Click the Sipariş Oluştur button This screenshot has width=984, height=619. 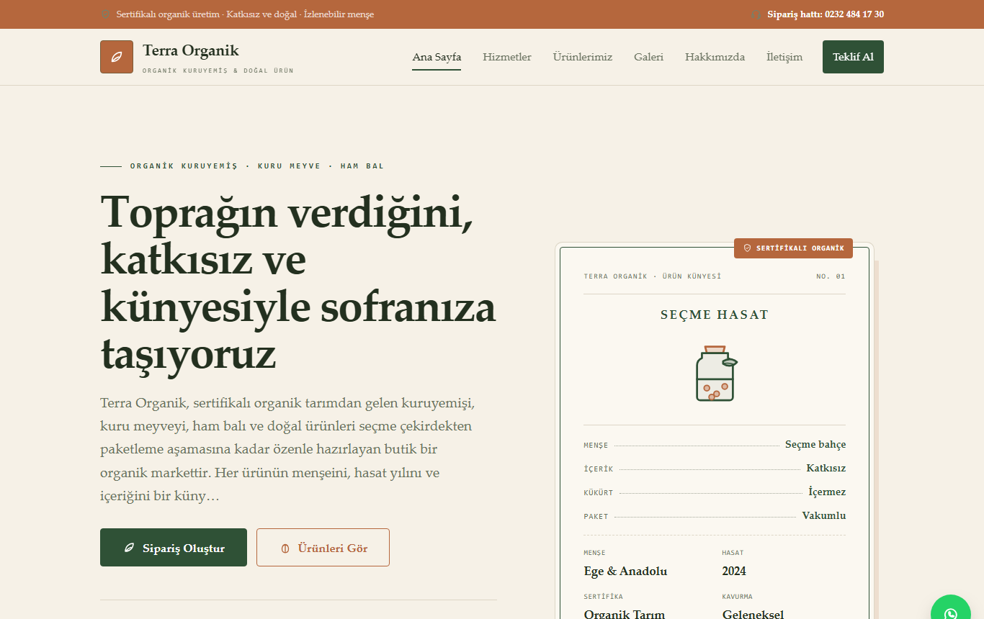[x=174, y=548]
